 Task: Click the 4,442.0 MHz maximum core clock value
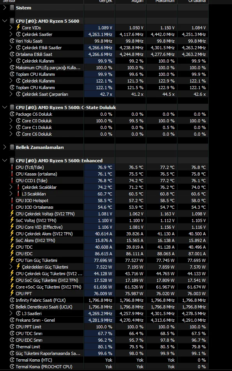pyautogui.click(x=163, y=34)
